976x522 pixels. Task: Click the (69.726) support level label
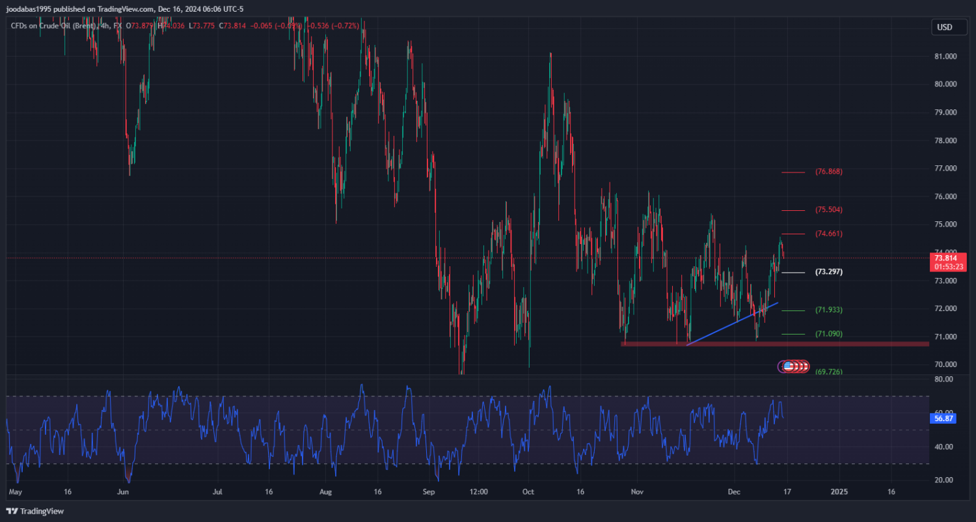pos(829,372)
